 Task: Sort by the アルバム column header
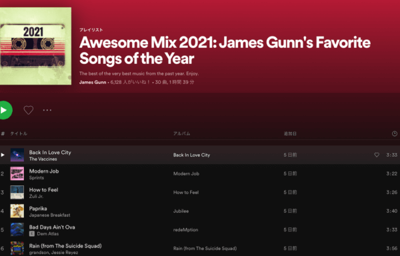181,133
